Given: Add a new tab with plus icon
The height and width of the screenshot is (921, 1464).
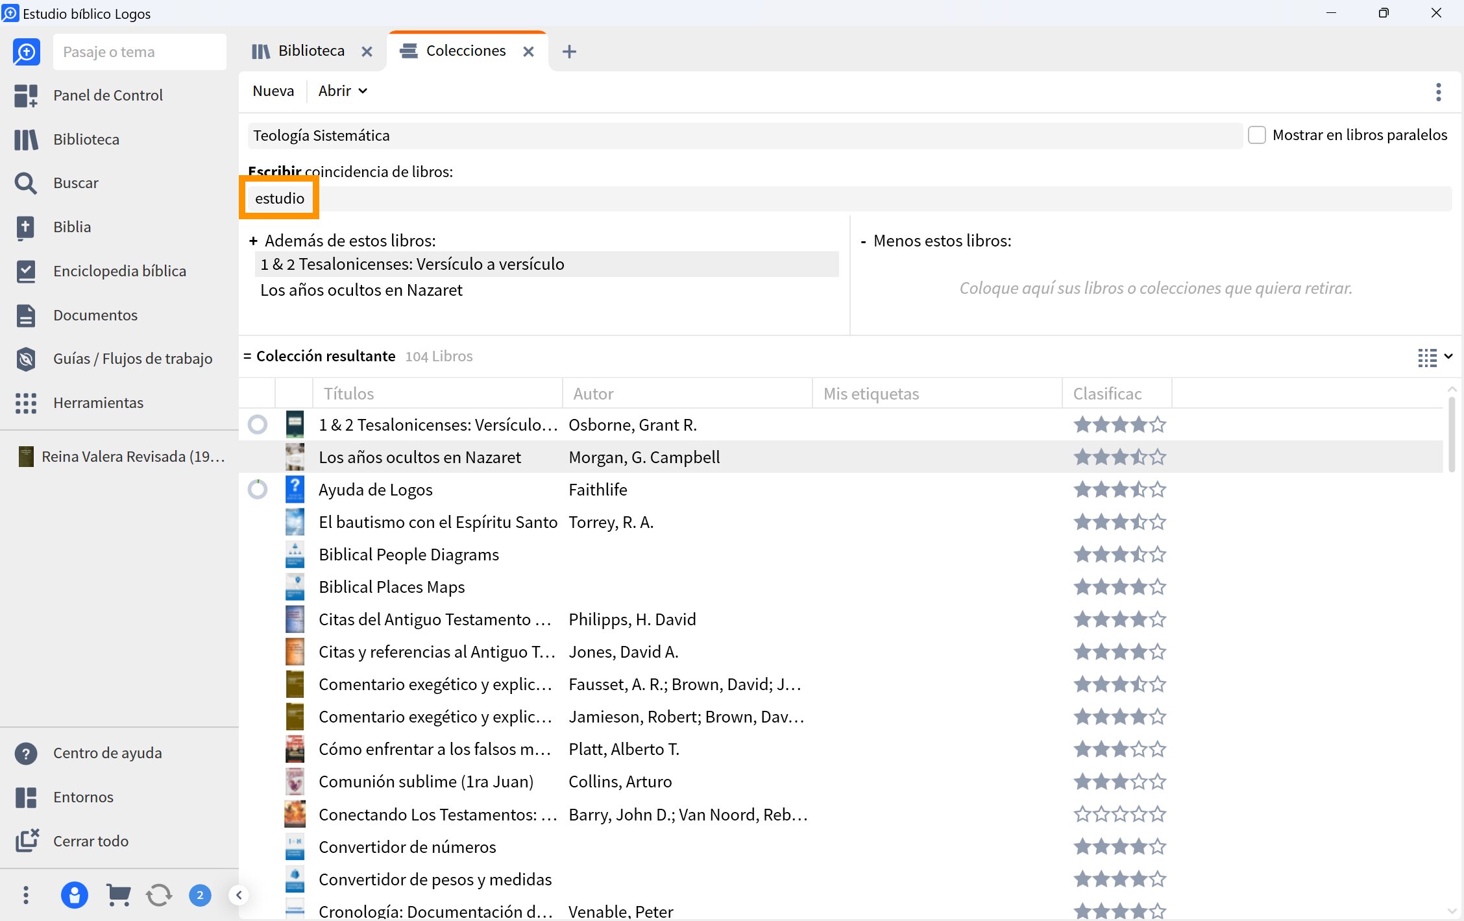Looking at the screenshot, I should [569, 51].
